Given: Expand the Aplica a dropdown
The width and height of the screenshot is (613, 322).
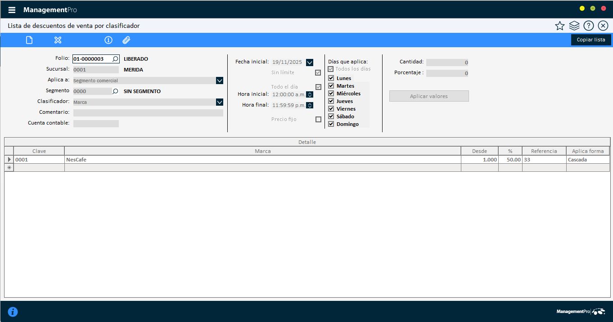Looking at the screenshot, I should 219,80.
